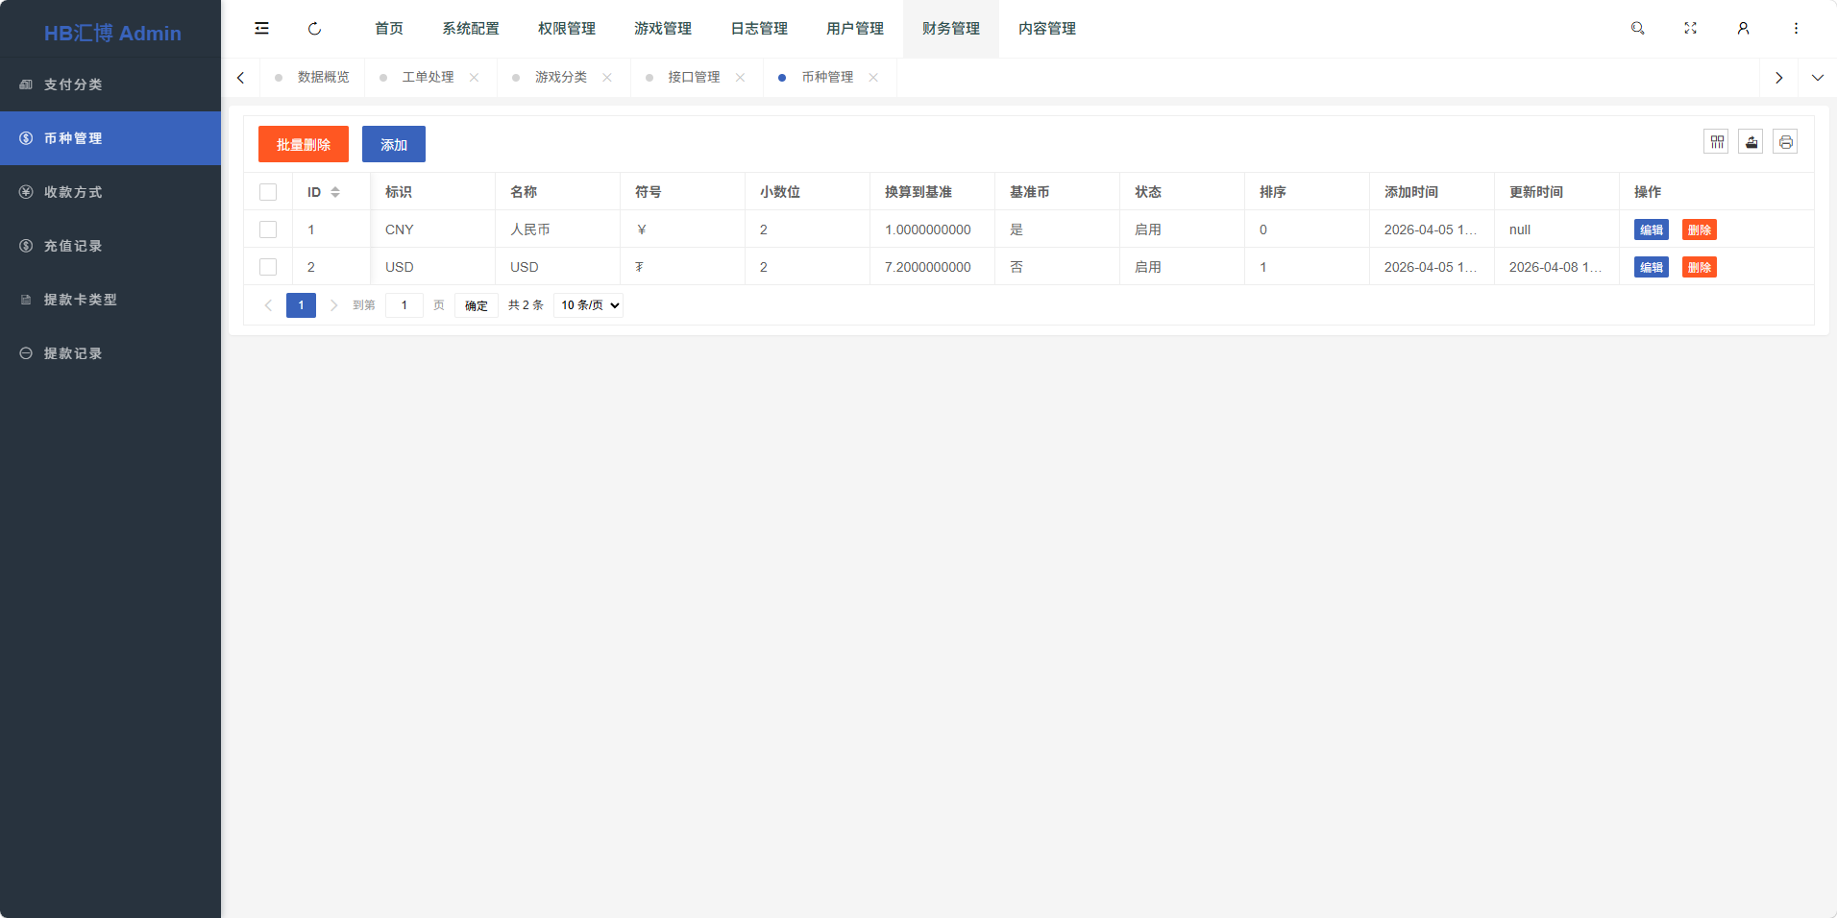Close the 游戏分类 tab
This screenshot has height=918, width=1837.
click(607, 78)
